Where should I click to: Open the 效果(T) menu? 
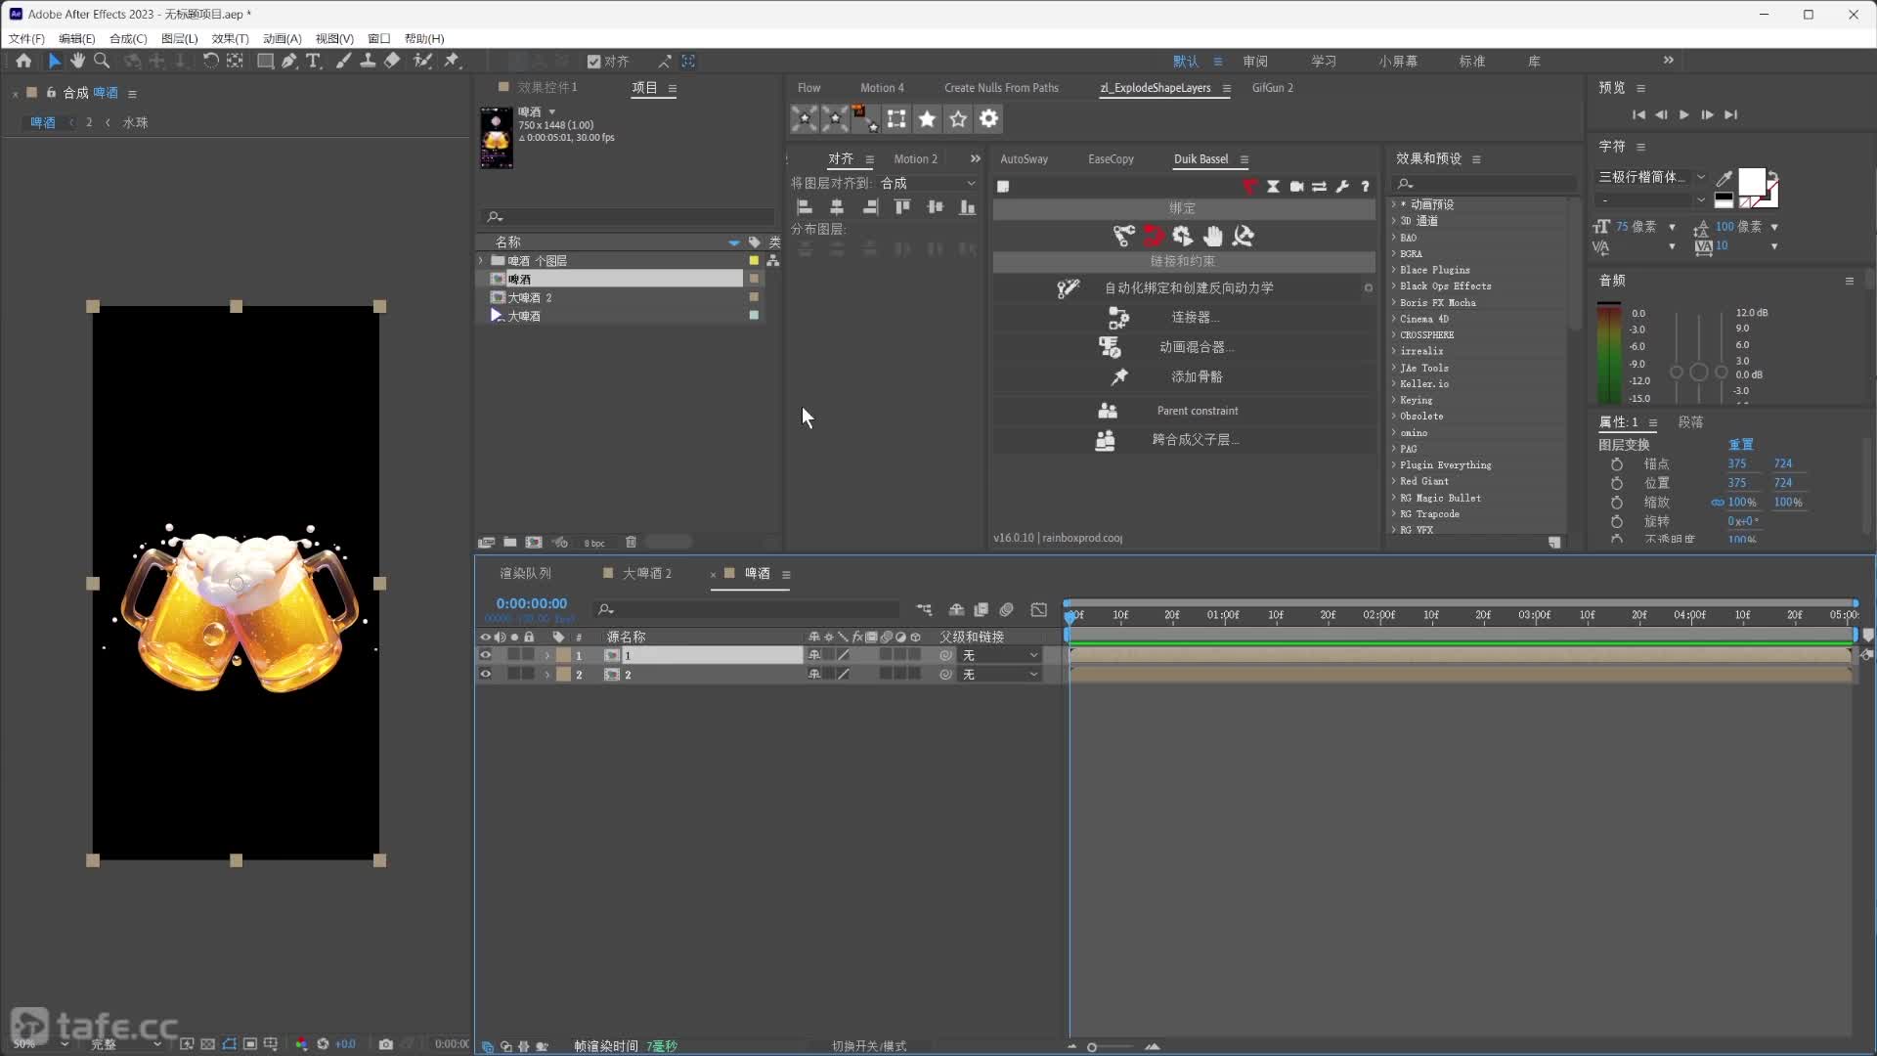230,38
